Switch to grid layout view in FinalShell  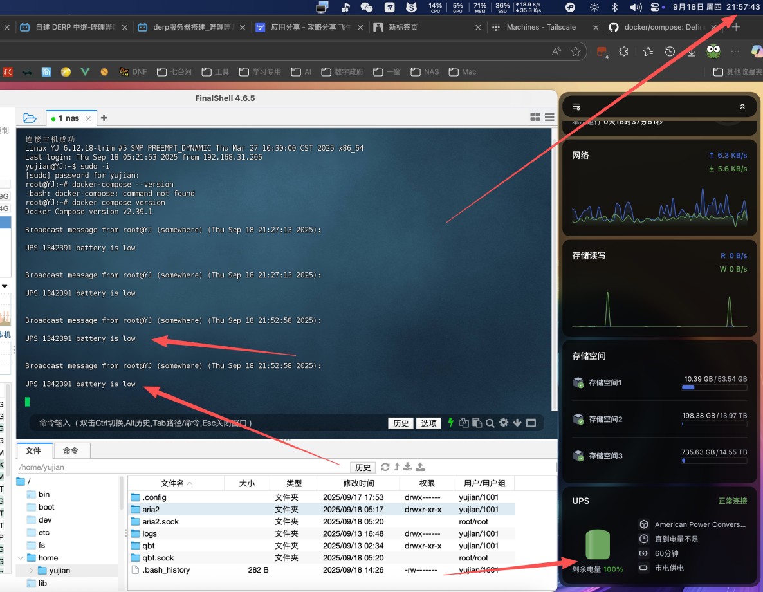535,117
